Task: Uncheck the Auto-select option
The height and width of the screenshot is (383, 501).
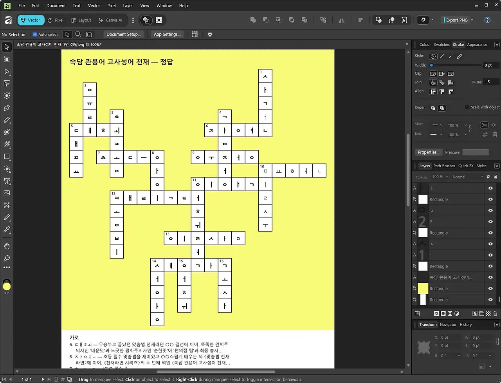Action: (x=35, y=34)
